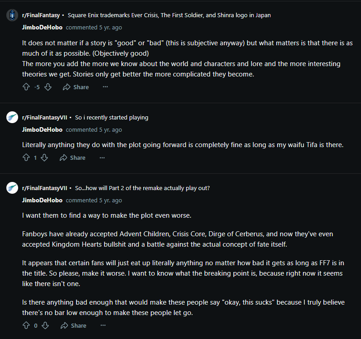The height and width of the screenshot is (339, 361).
Task: Share the waifu Tifa comment
Action: (72, 158)
